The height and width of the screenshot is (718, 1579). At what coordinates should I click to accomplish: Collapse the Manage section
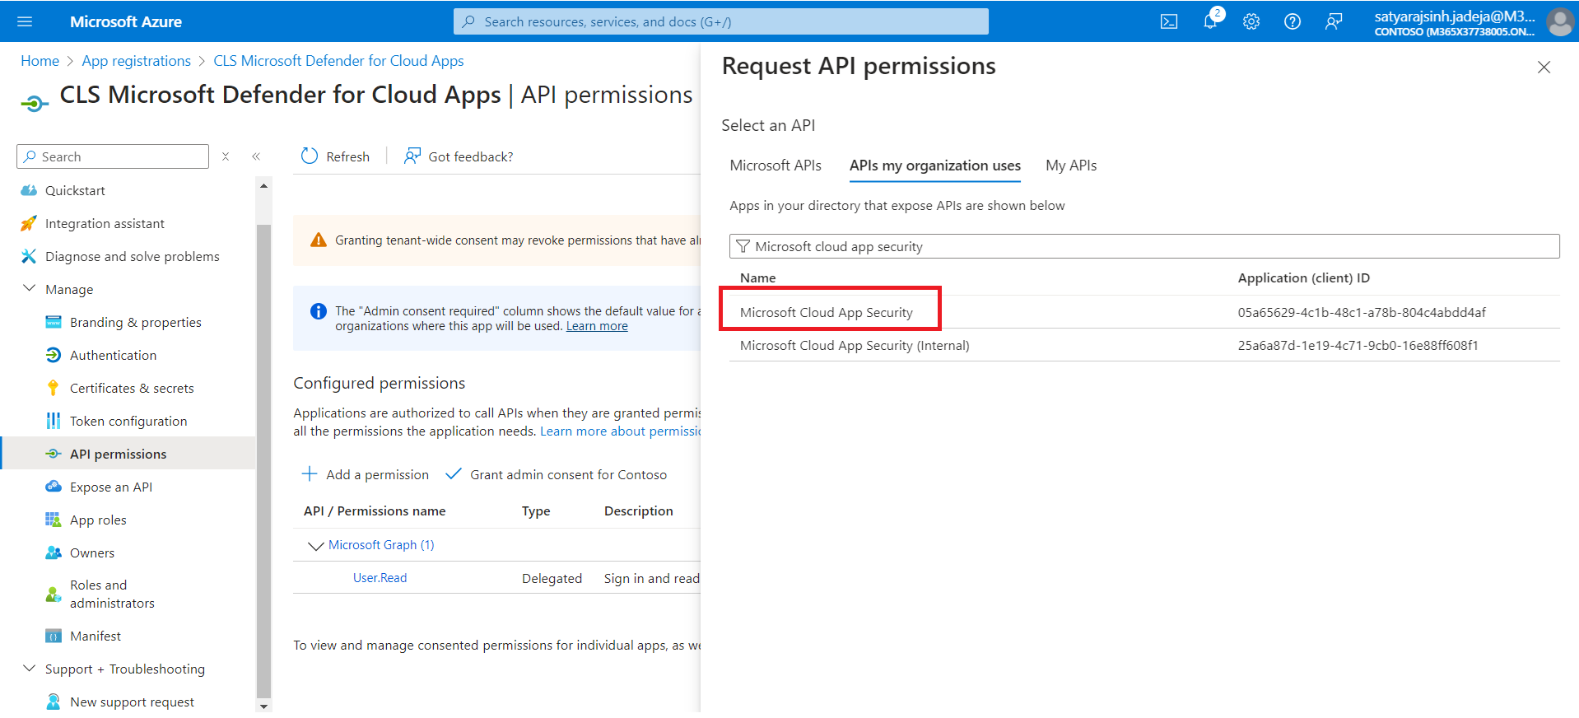29,288
